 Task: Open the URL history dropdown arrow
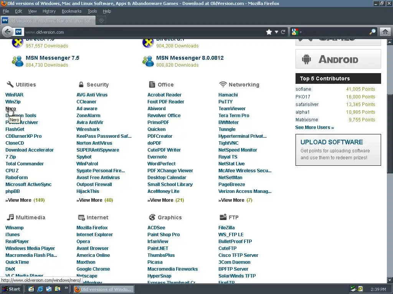pos(276,32)
